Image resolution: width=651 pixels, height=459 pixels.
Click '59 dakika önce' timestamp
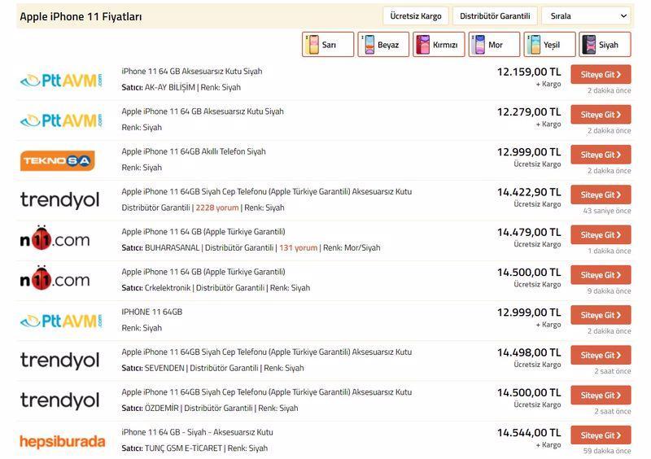tap(607, 451)
